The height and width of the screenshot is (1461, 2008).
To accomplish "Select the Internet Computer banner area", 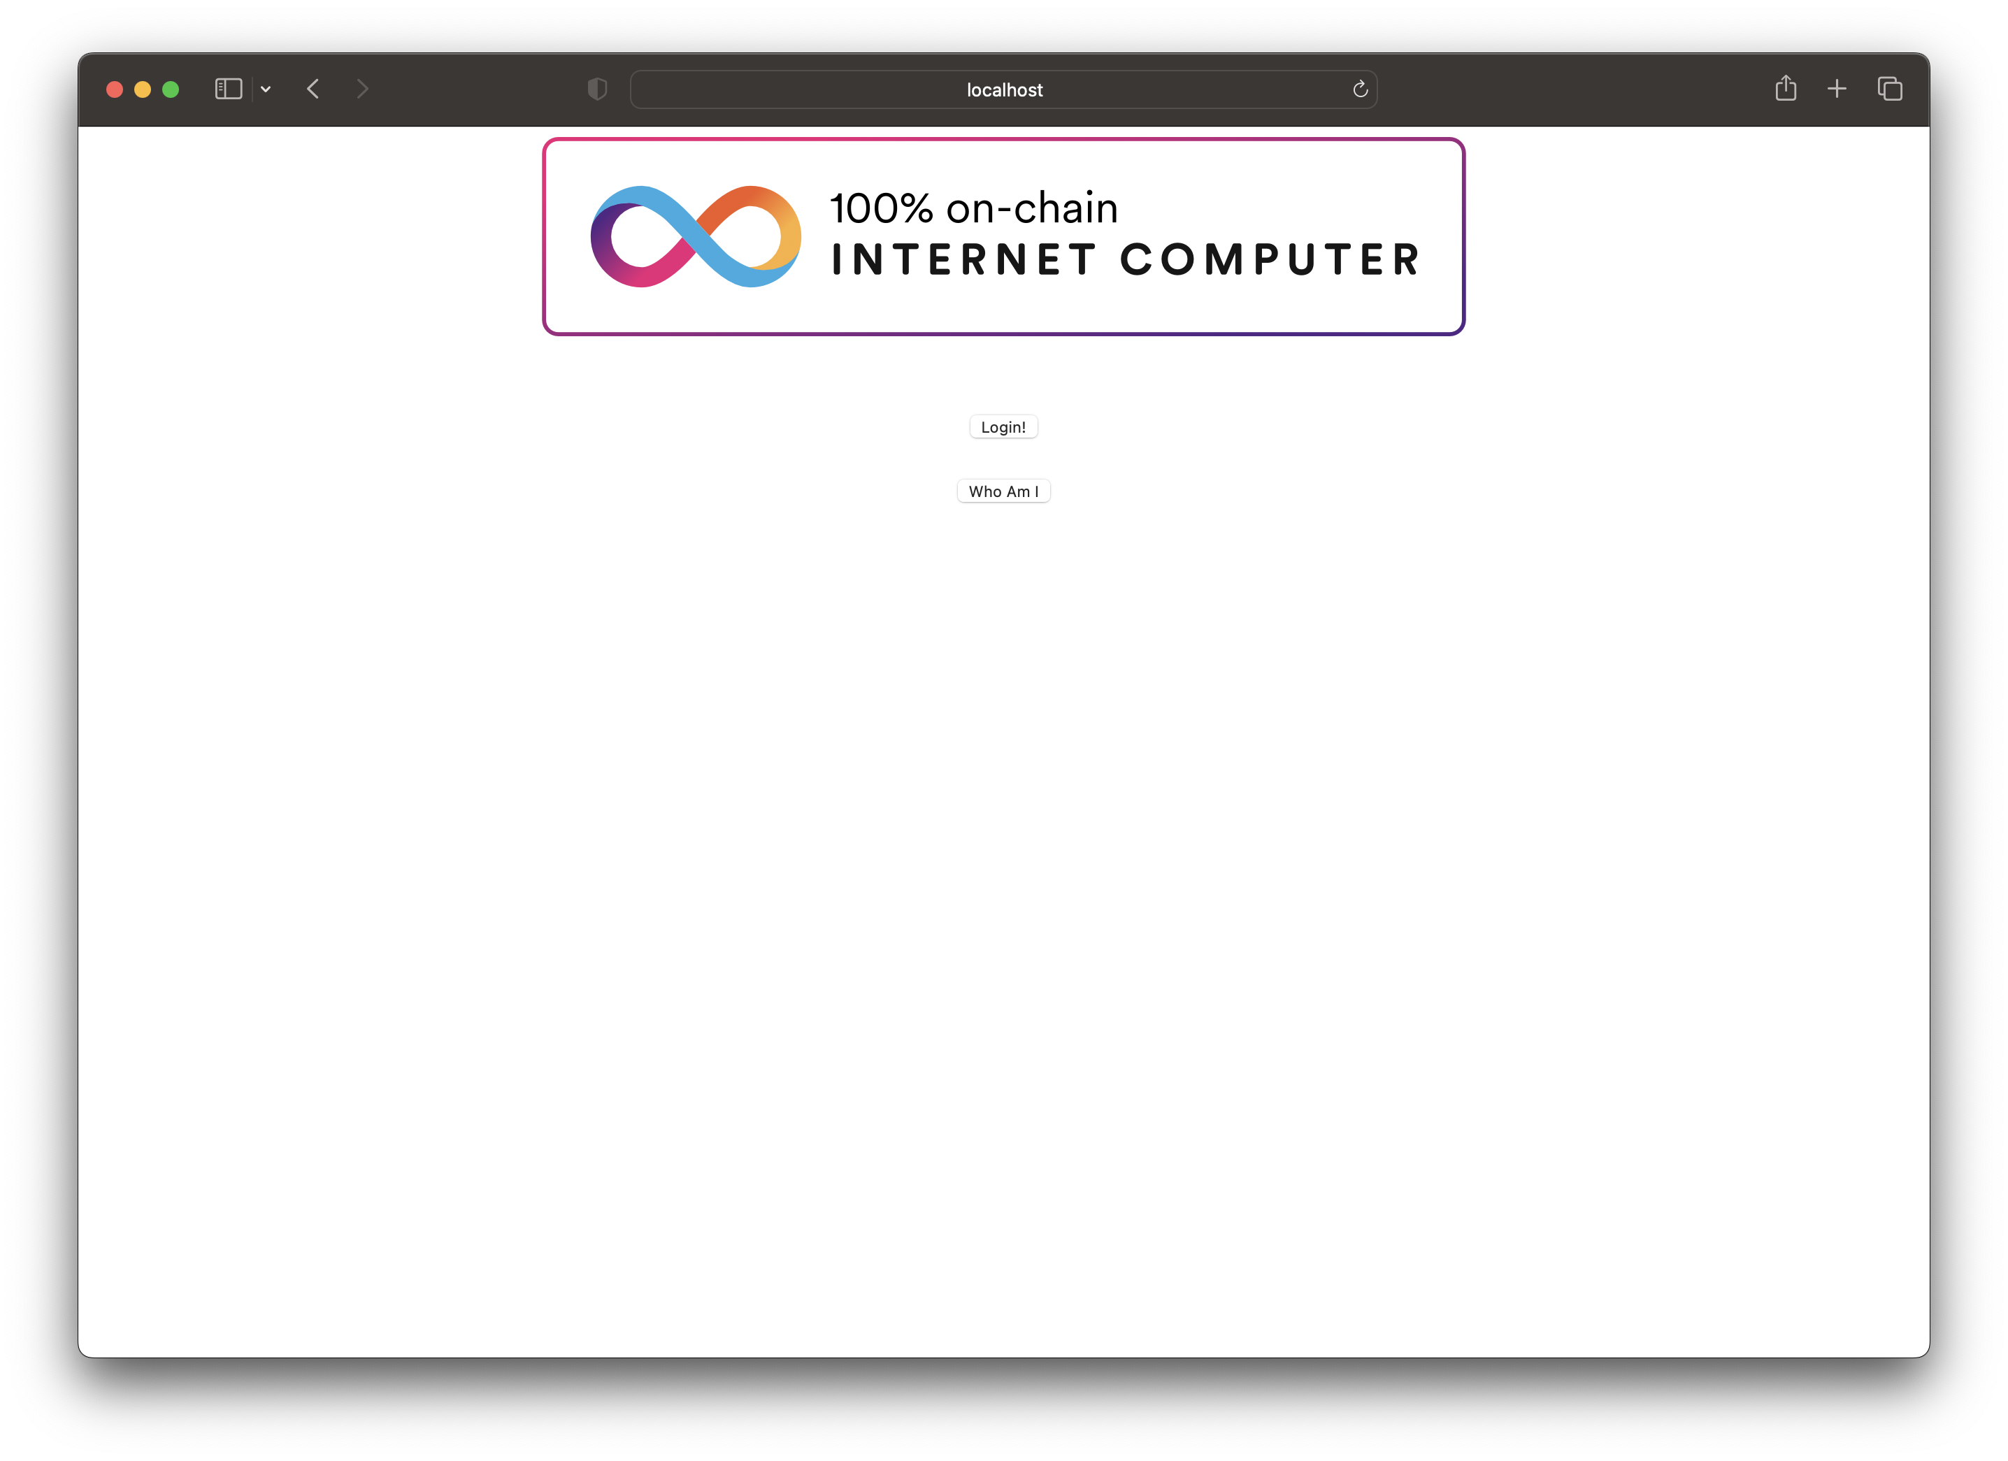I will tap(1004, 237).
